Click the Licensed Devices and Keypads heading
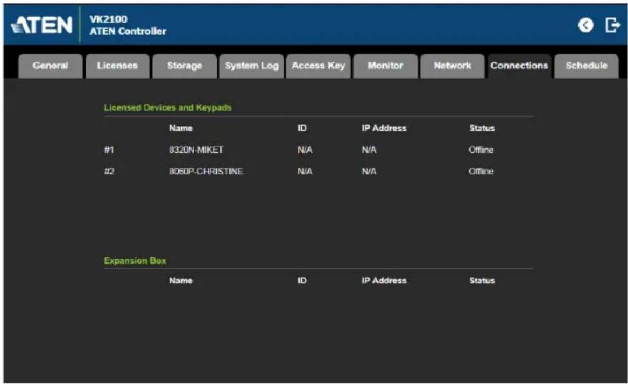 pos(167,108)
